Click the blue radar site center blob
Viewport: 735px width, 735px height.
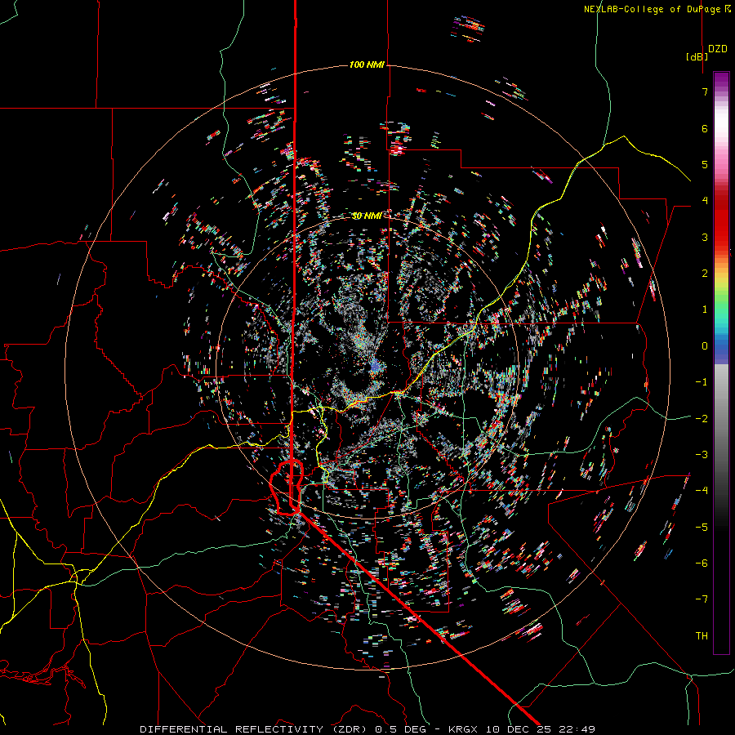tap(376, 367)
